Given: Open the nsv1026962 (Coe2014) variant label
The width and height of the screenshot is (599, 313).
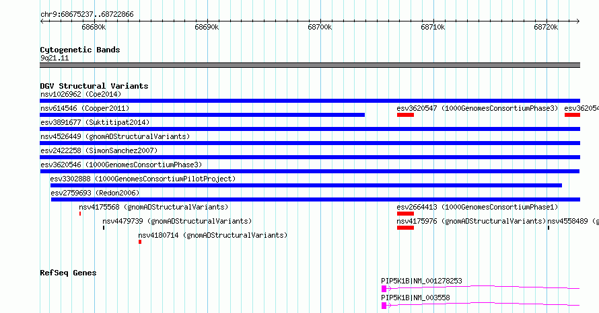Looking at the screenshot, I should pos(81,94).
